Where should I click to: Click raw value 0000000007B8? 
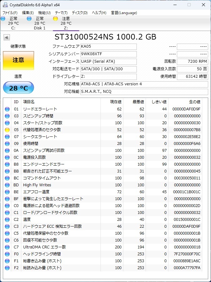[187, 130]
